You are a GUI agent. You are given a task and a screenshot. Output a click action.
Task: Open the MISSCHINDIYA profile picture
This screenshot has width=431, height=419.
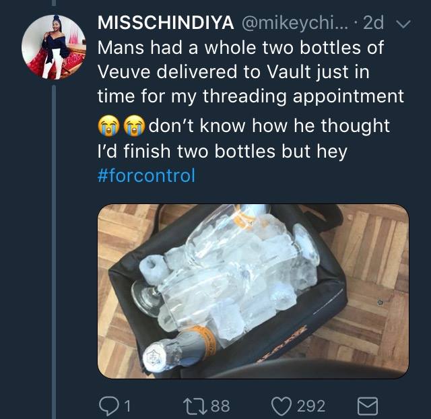pos(54,47)
